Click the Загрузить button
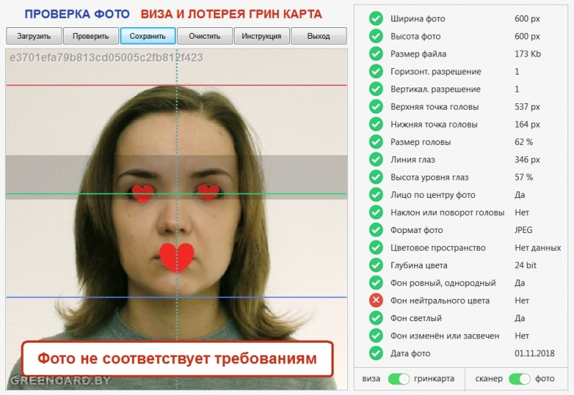574x395 pixels. [x=34, y=36]
